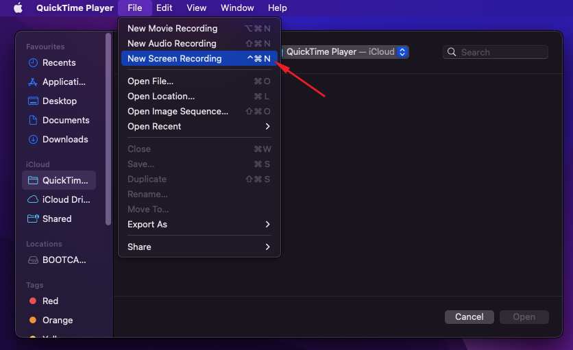Click the Downloads arrow icon in sidebar
The image size is (573, 350).
33,139
